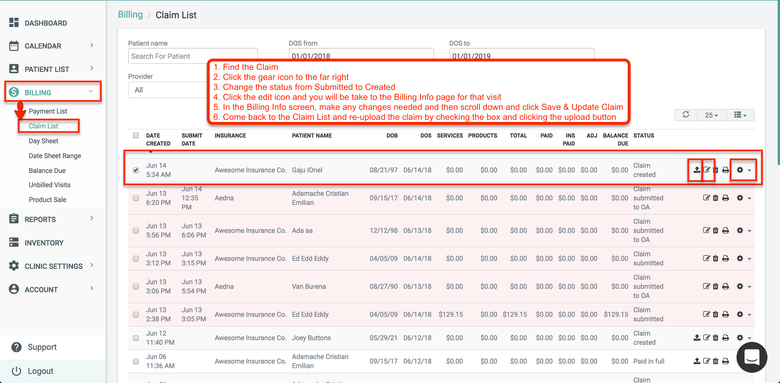Upload the Joey Buttons claim
Viewport: 780px width, 383px height.
click(697, 338)
